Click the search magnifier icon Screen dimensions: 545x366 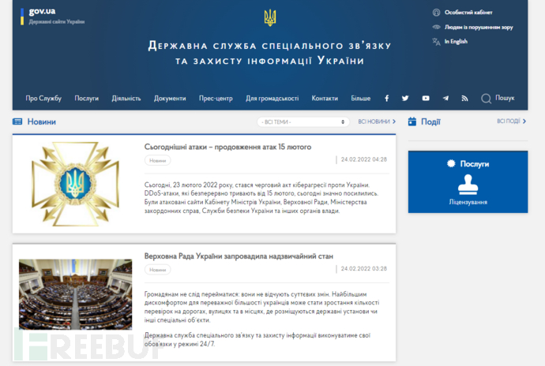(486, 99)
